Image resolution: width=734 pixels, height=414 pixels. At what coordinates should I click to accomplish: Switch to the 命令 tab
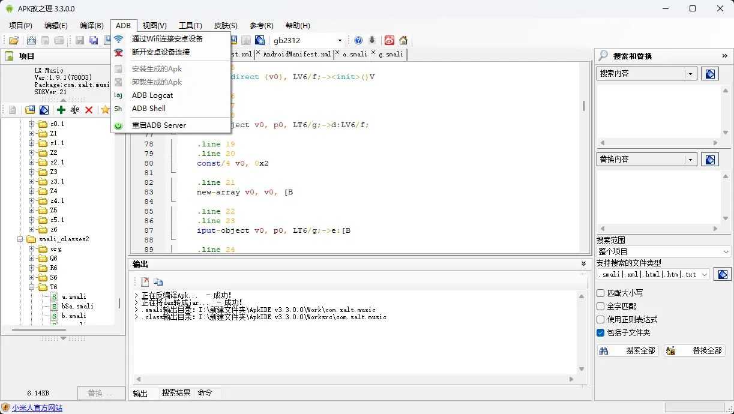pyautogui.click(x=205, y=392)
